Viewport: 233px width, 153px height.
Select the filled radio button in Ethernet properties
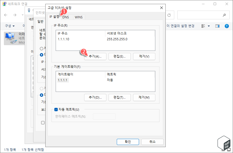pyautogui.click(x=41, y=55)
